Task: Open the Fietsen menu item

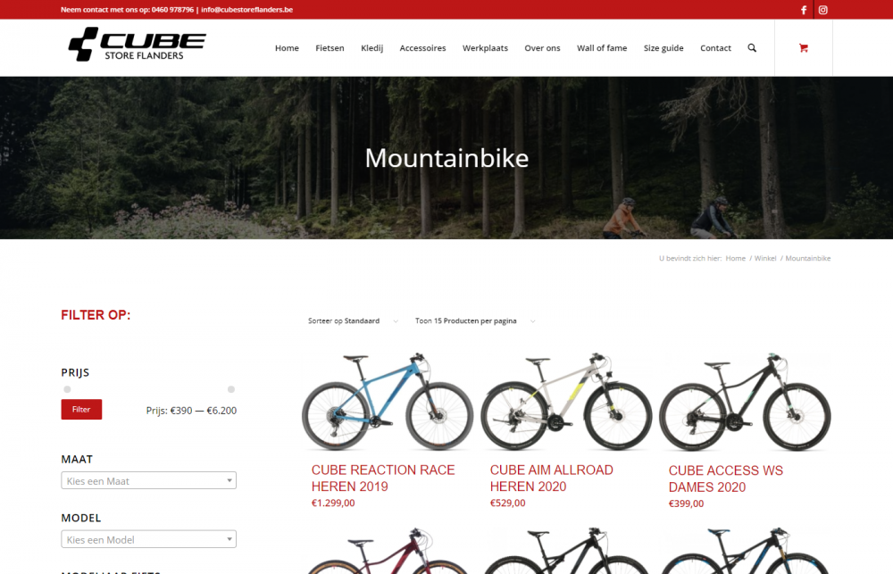Action: click(x=330, y=48)
